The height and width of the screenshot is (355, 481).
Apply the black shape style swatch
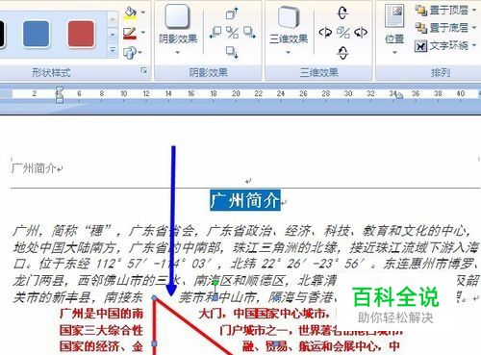pyautogui.click(x=2, y=34)
